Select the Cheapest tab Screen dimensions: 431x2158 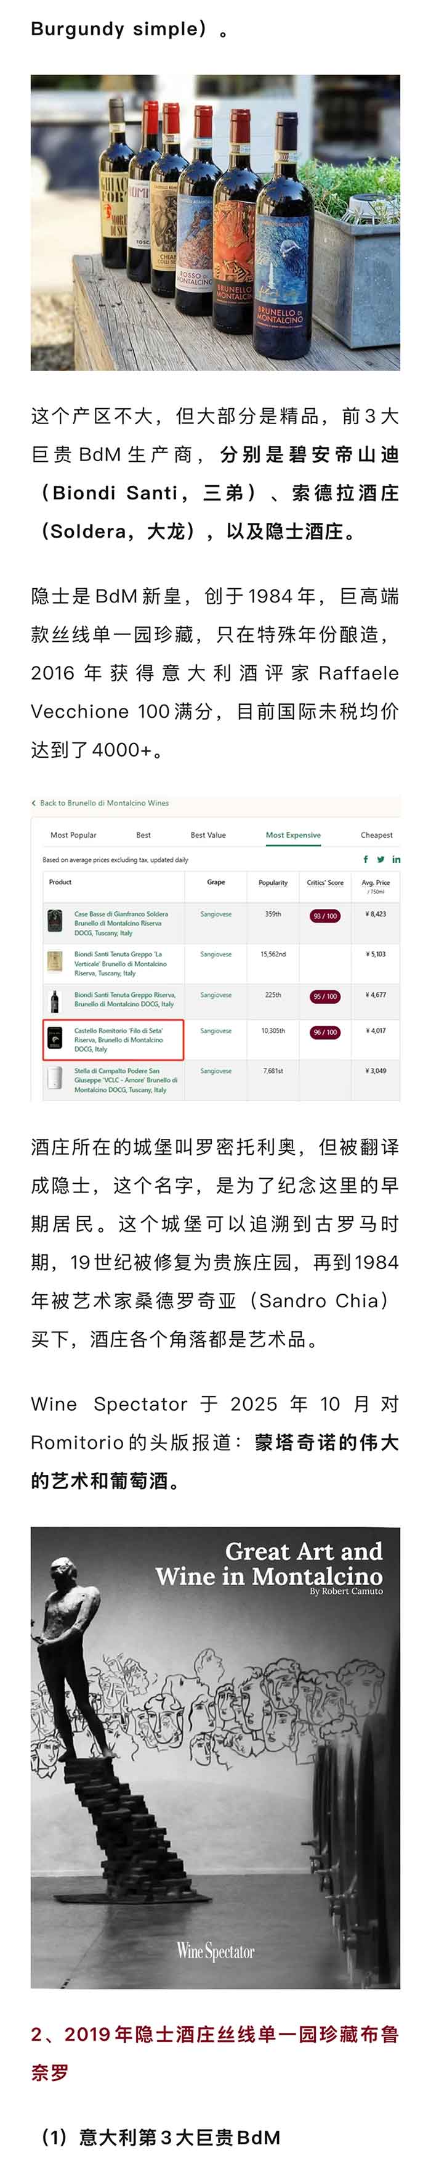point(377,835)
